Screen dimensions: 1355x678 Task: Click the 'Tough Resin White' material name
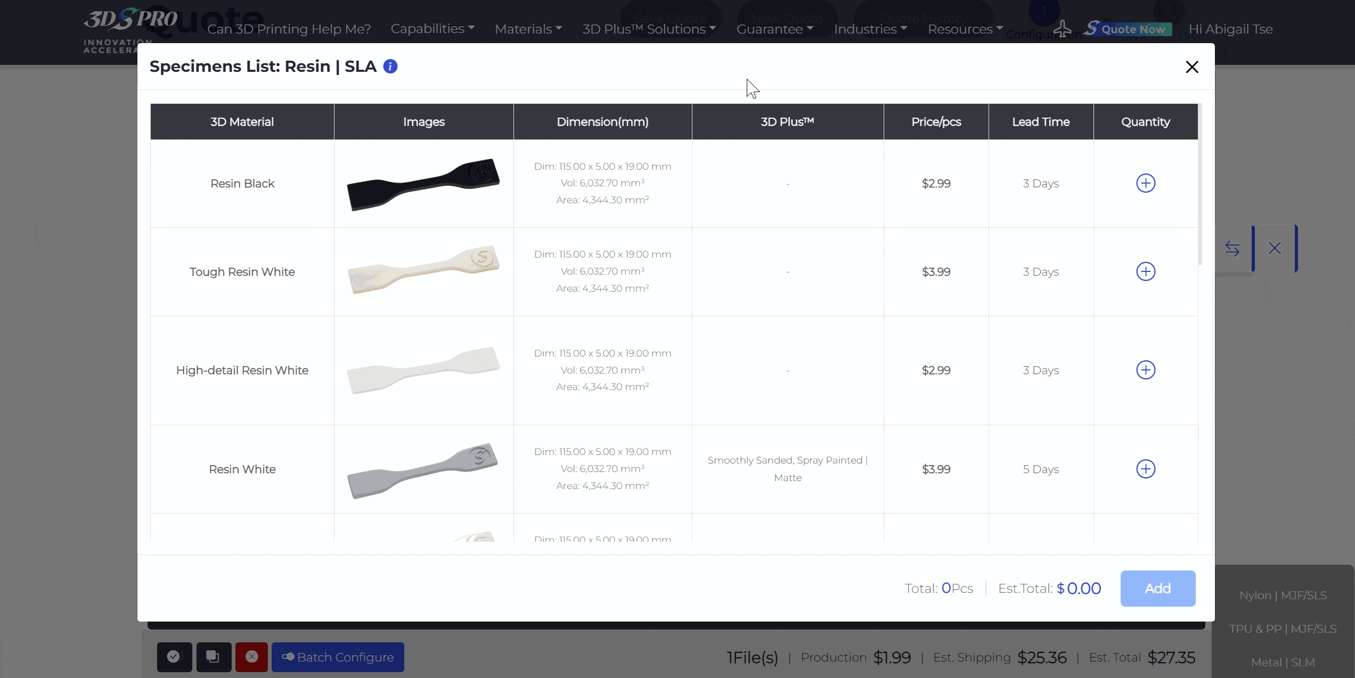point(242,272)
